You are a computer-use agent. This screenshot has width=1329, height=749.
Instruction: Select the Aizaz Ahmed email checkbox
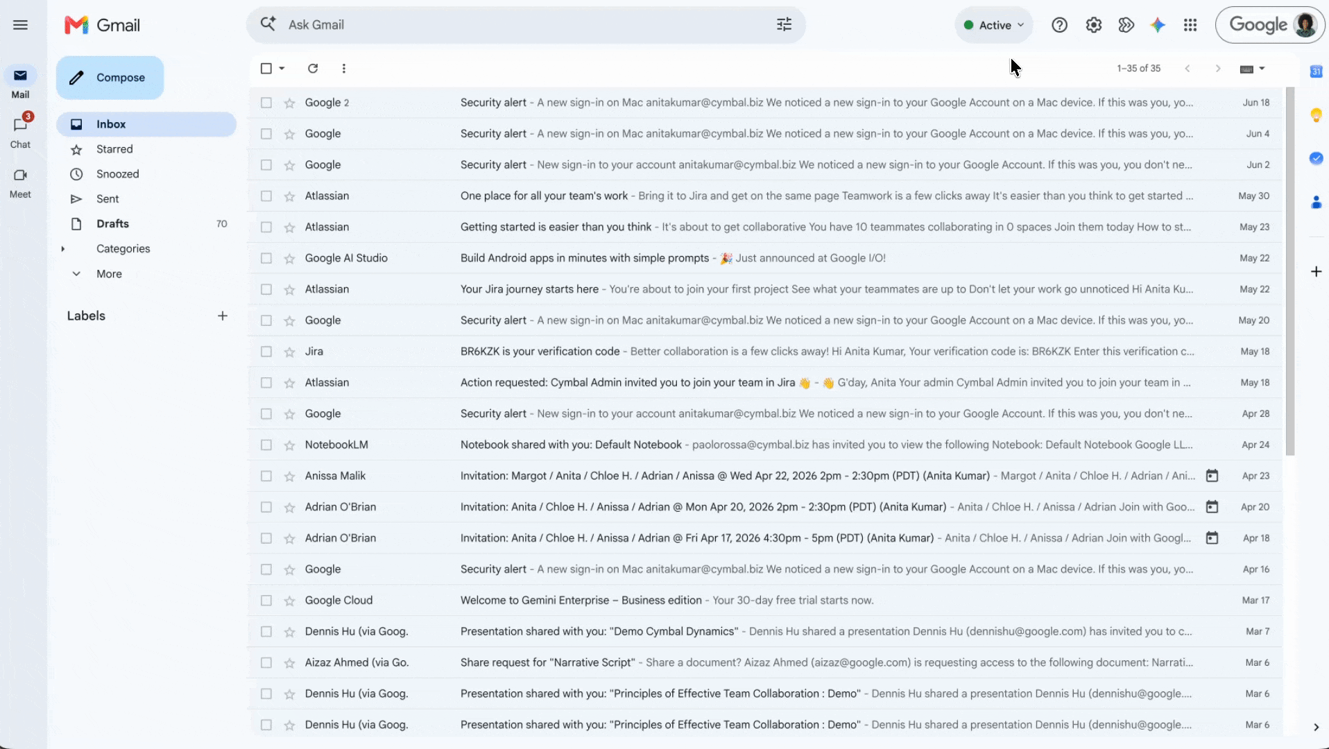point(266,662)
